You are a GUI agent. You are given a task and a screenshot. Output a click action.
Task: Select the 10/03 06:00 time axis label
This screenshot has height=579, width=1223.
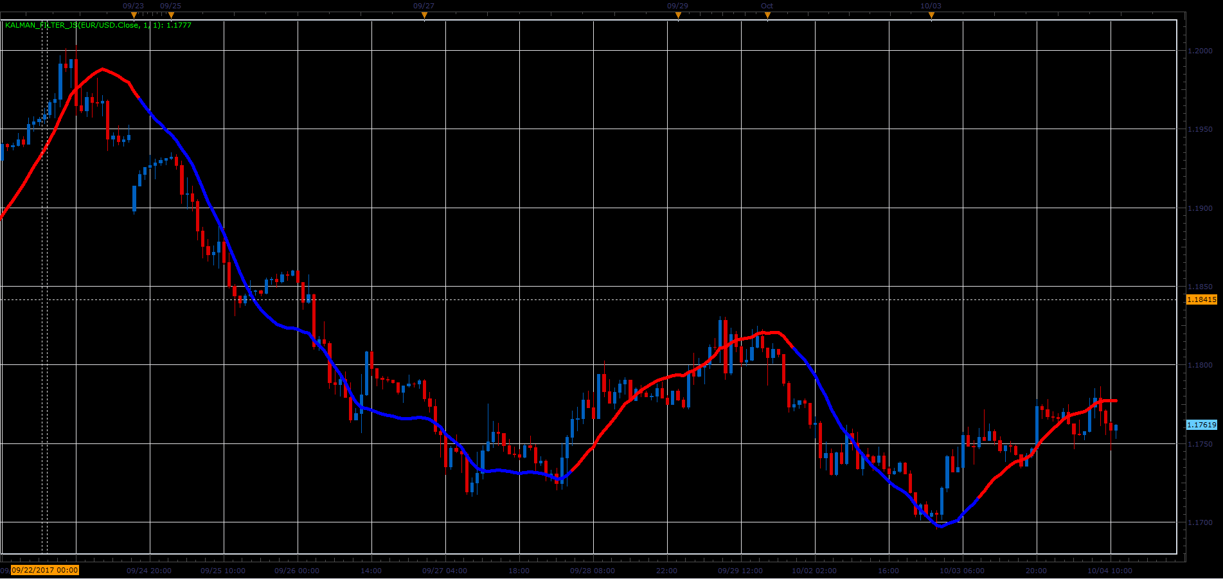click(x=962, y=571)
